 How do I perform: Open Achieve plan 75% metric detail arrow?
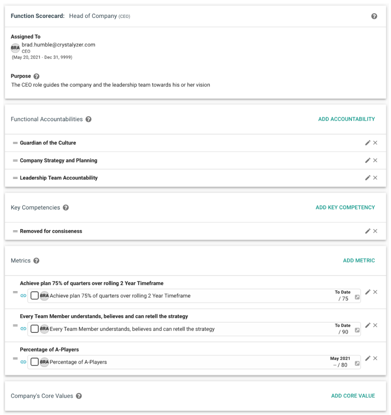[357, 298]
